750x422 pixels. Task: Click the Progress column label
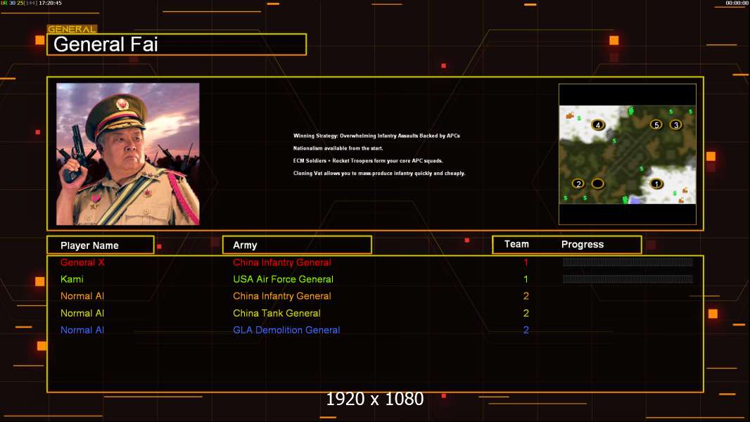pyautogui.click(x=582, y=244)
